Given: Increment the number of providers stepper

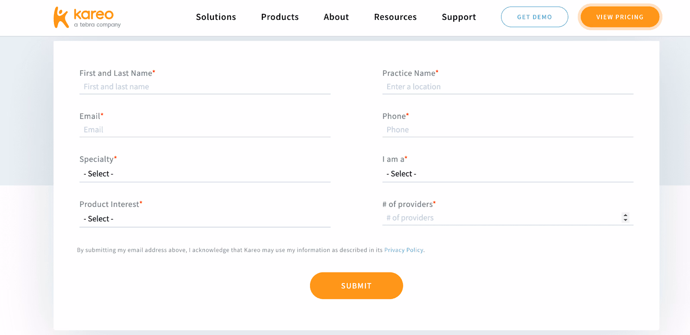Looking at the screenshot, I should 625,215.
